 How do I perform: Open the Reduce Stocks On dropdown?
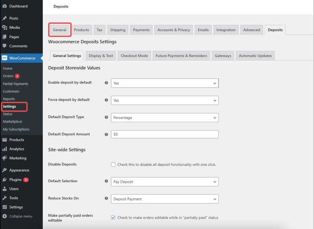165,199
